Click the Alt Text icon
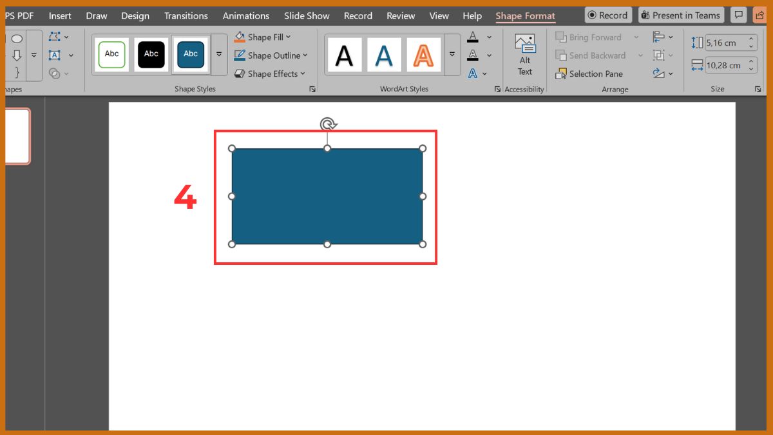The height and width of the screenshot is (435, 773). [524, 55]
